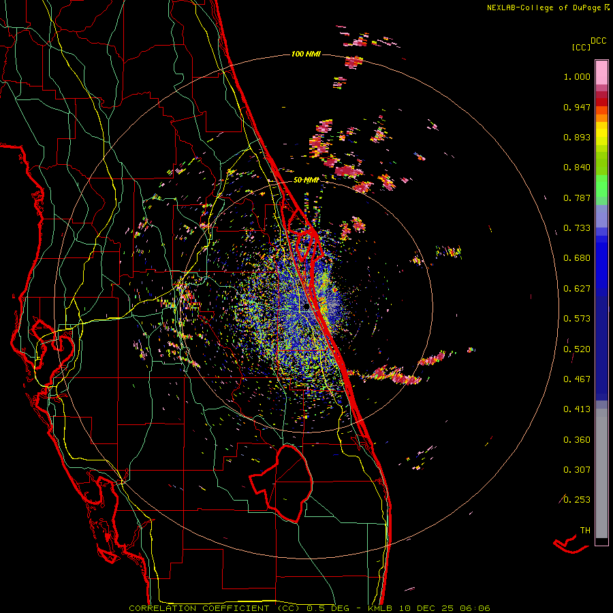613x613 pixels.
Task: Click the pink top segment of the color bar
Action: coord(601,72)
